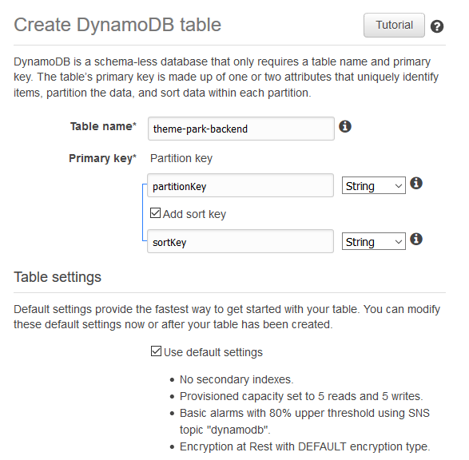Click the "Add sort key" label text
Viewport: 469px width, 460px height.
tap(194, 214)
